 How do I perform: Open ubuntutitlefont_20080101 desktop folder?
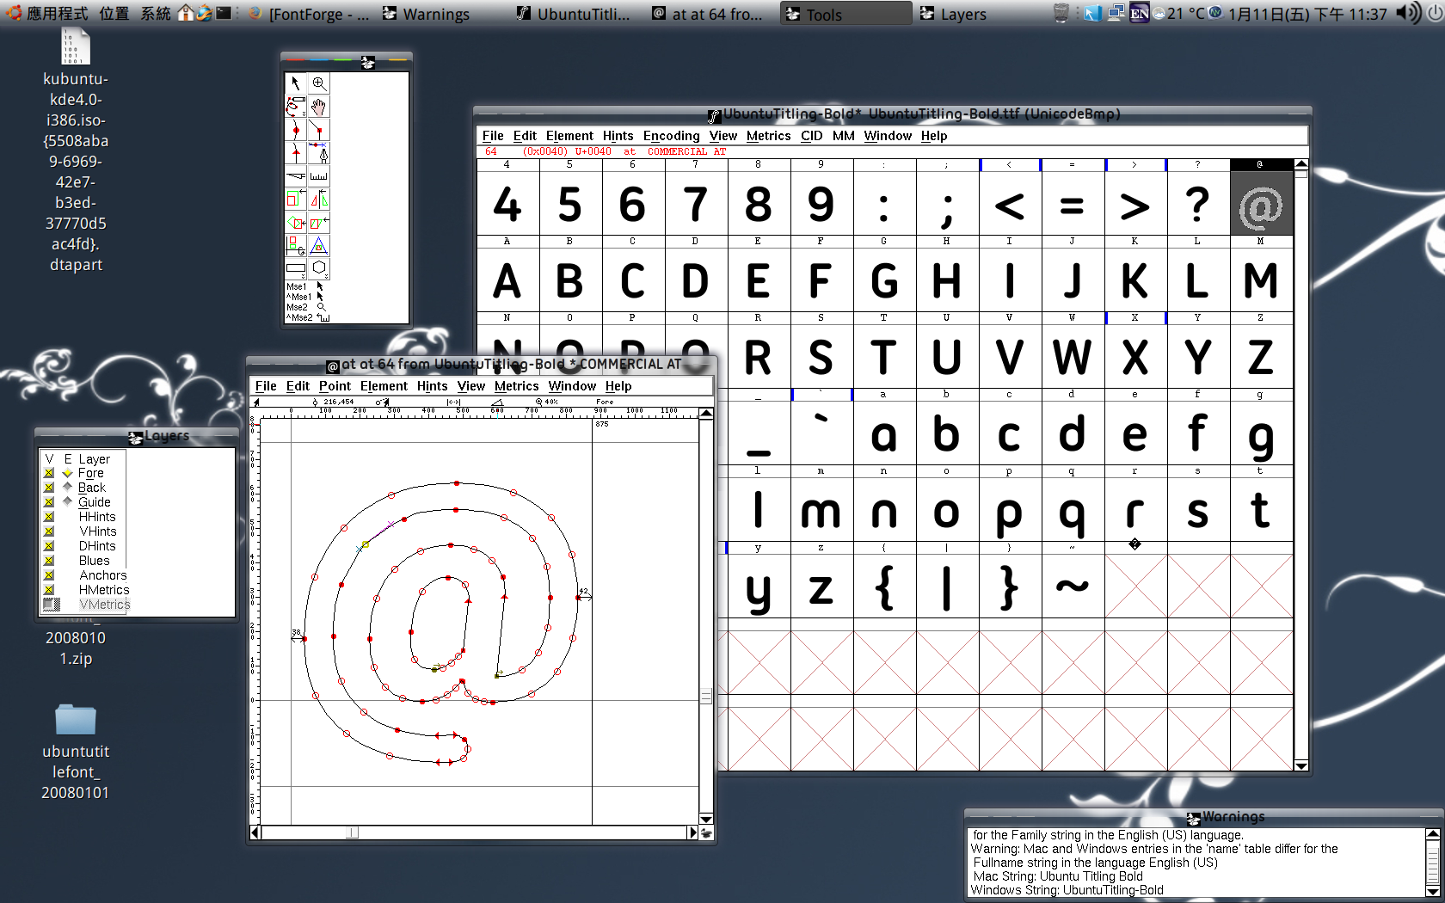[76, 752]
